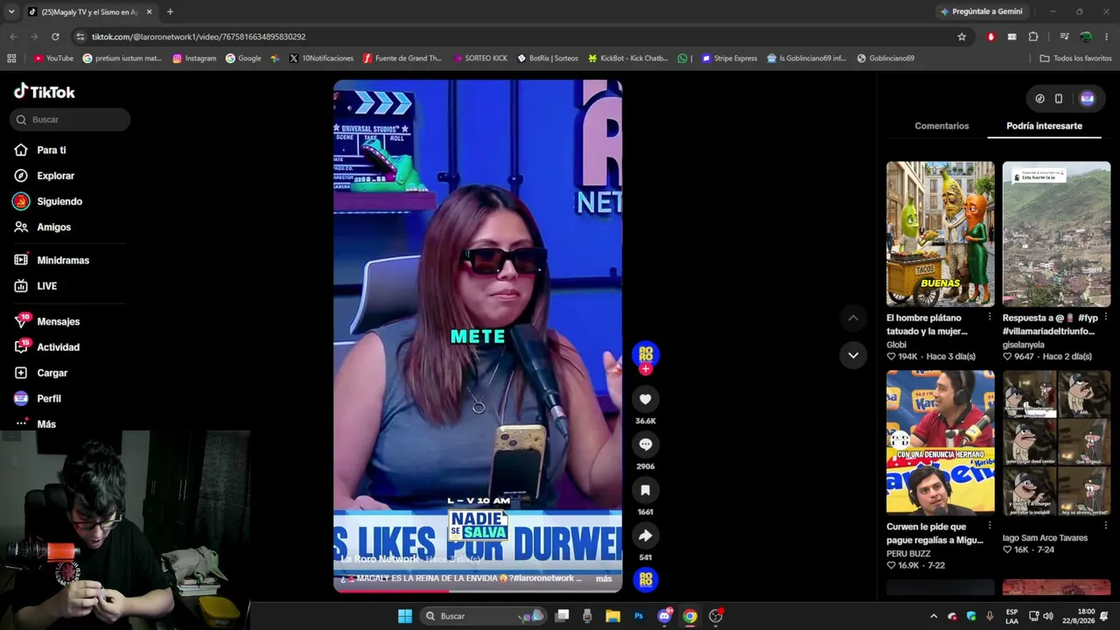Click the browser address bar URL

point(199,37)
